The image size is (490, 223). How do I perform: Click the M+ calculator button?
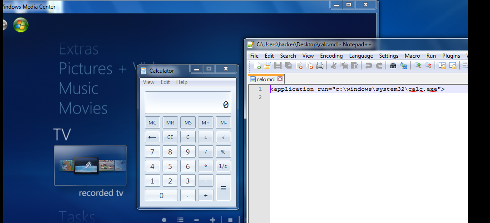(206, 123)
